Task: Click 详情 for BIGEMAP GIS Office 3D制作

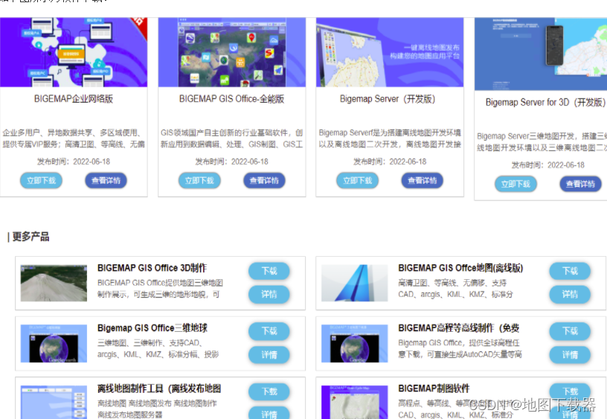Action: (x=269, y=294)
